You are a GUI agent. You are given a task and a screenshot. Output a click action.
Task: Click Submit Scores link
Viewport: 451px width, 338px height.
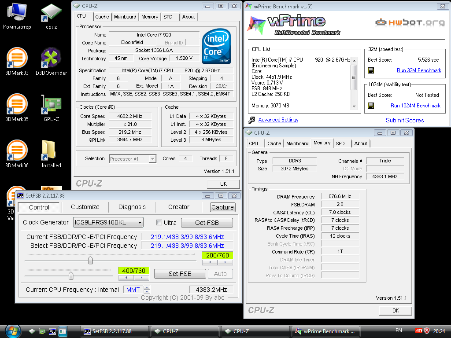pos(405,121)
